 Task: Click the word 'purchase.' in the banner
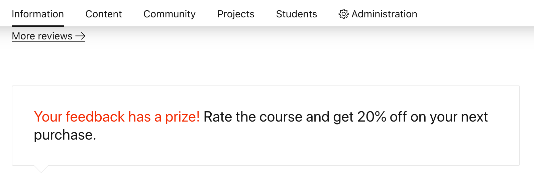pos(65,135)
